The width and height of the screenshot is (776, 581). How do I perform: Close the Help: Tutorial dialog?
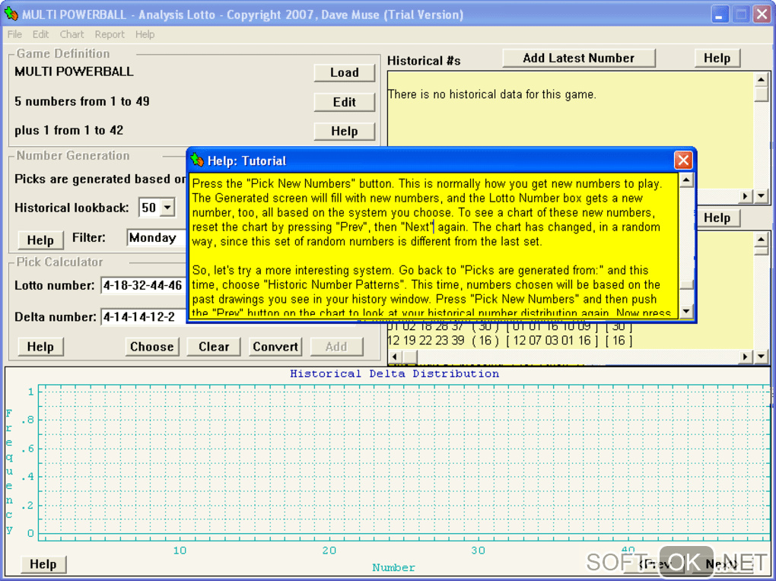[683, 160]
